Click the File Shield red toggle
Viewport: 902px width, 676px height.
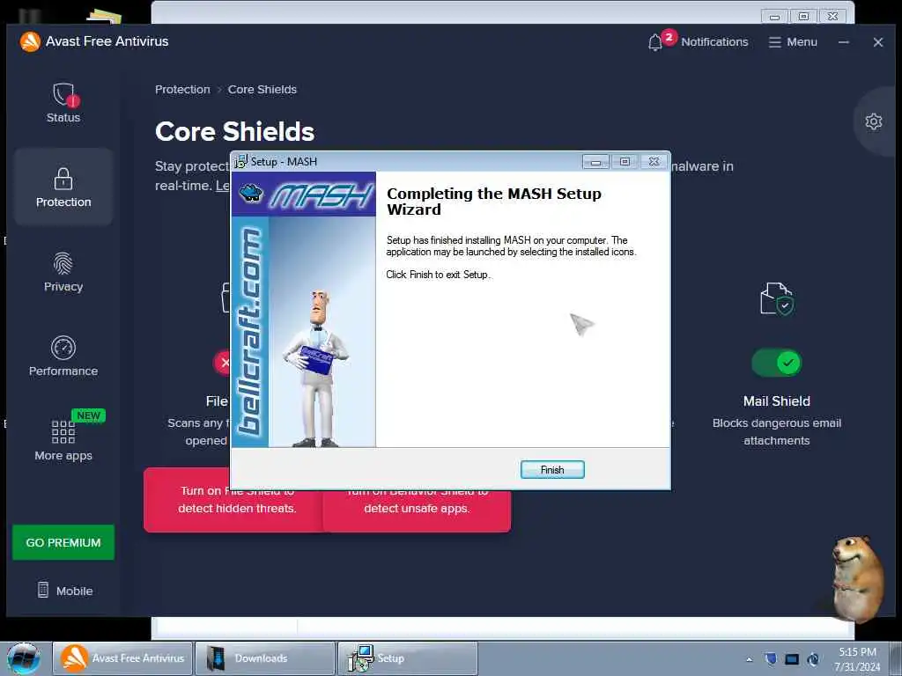(x=222, y=363)
